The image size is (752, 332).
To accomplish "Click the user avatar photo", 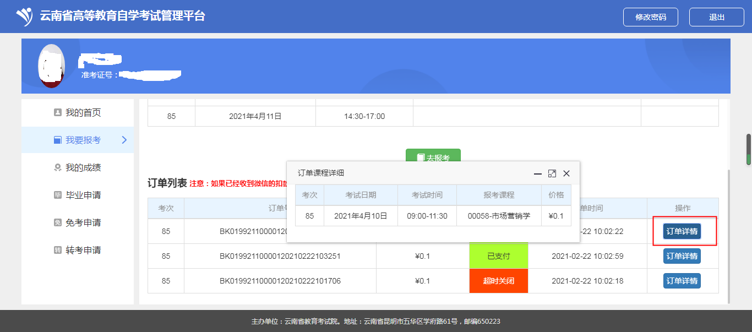I will coord(51,66).
